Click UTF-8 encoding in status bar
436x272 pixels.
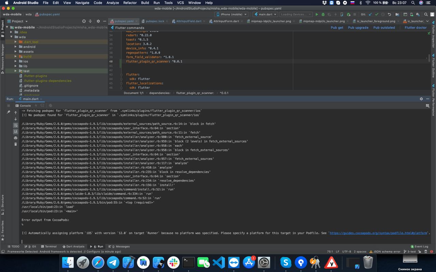click(x=346, y=252)
